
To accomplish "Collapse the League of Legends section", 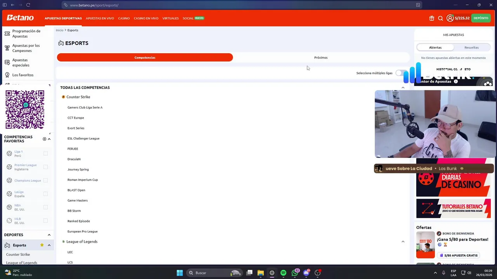I will click(x=403, y=241).
